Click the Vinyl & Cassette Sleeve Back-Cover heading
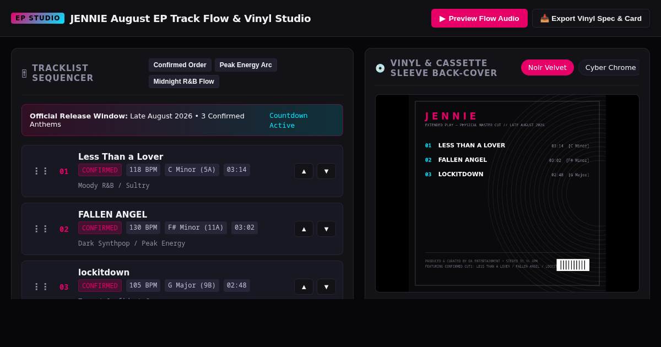 coord(444,68)
